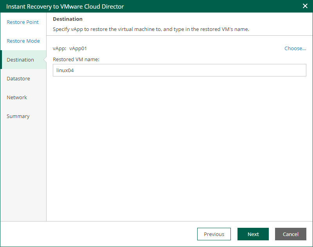This screenshot has height=247, width=313.
Task: Click the vApp01 value text
Action: click(x=78, y=49)
